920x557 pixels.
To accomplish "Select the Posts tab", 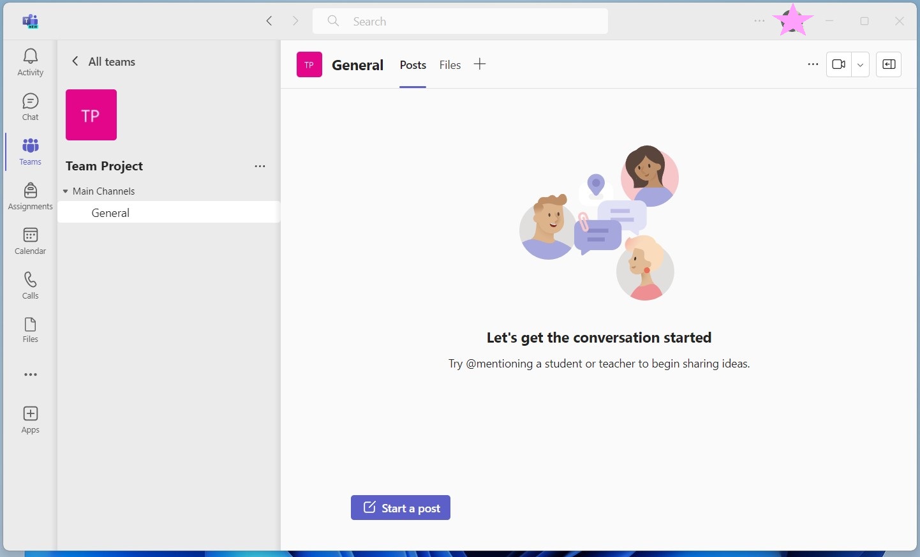I will tap(413, 65).
